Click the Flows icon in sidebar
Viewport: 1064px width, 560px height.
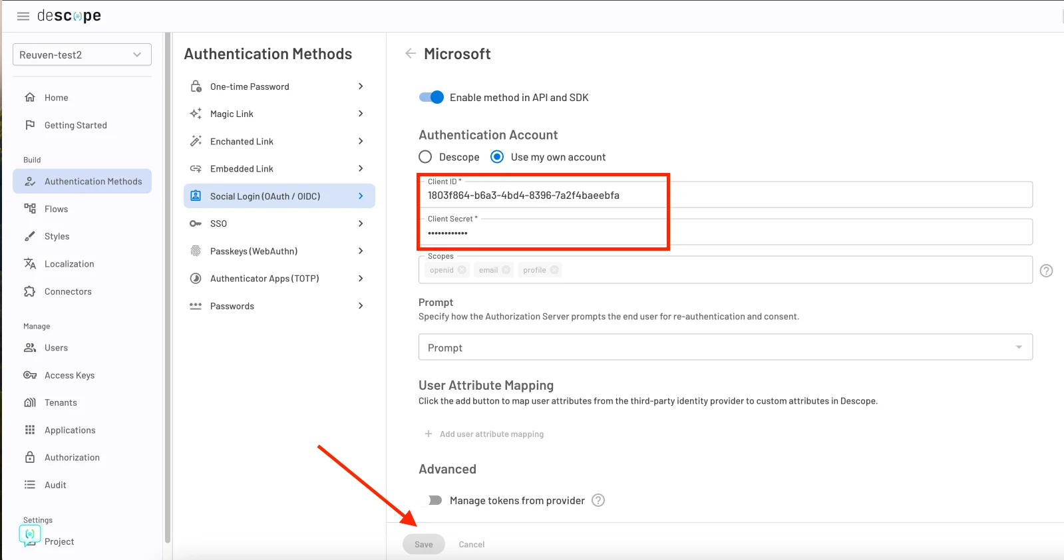coord(30,209)
